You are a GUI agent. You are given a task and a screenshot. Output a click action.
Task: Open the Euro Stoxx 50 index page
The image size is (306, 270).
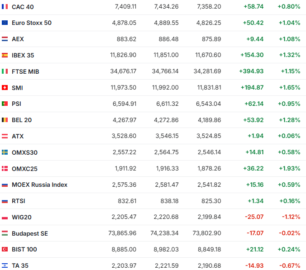32,23
